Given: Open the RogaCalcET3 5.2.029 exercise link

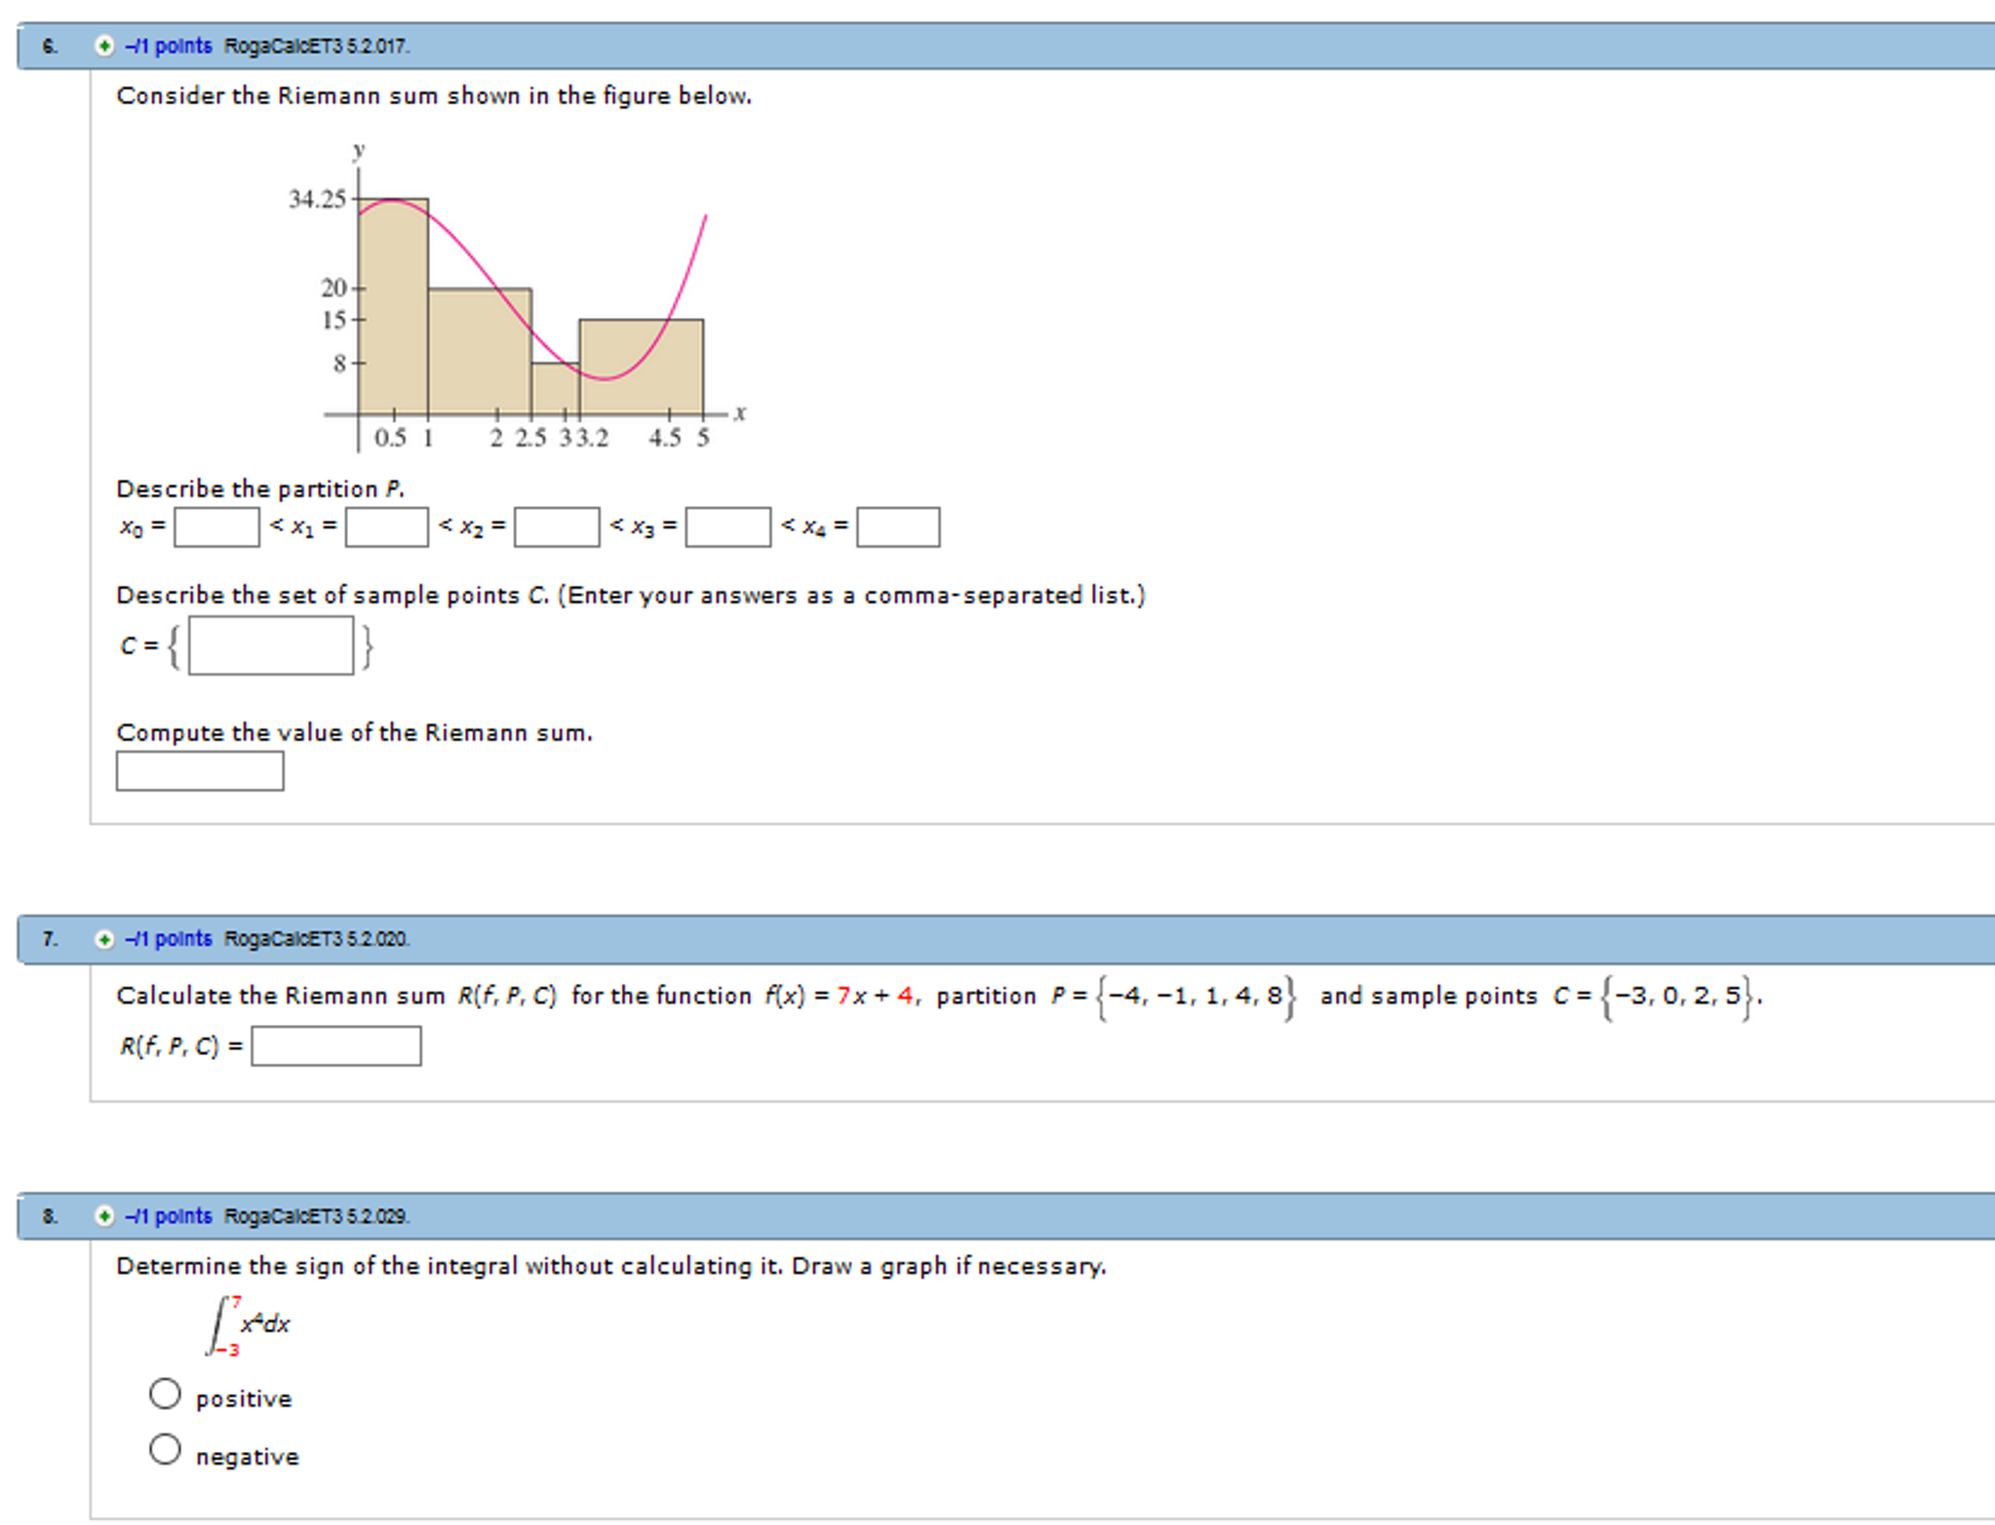Looking at the screenshot, I should 315,1217.
